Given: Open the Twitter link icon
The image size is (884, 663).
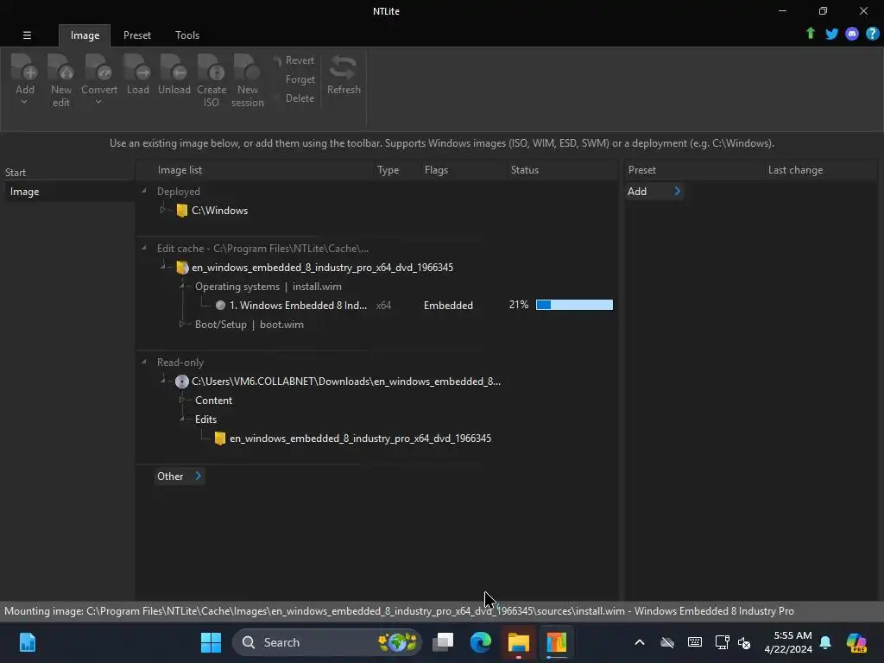Looking at the screenshot, I should (x=831, y=35).
